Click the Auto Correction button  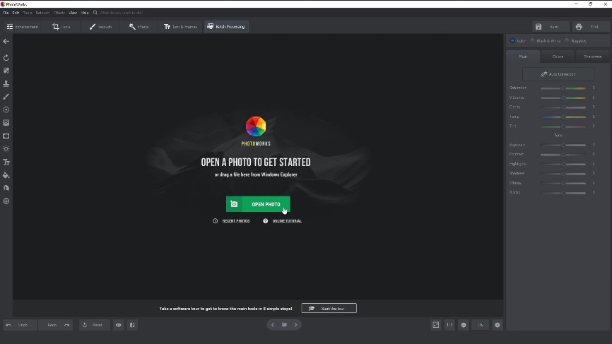click(x=558, y=74)
